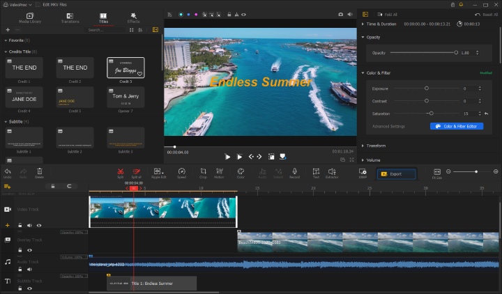The height and width of the screenshot is (294, 502).
Task: Expand the Time & Duration section
Action: 382,24
